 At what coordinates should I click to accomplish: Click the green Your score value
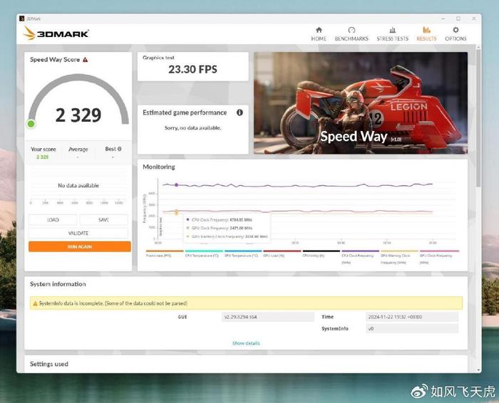pos(42,157)
